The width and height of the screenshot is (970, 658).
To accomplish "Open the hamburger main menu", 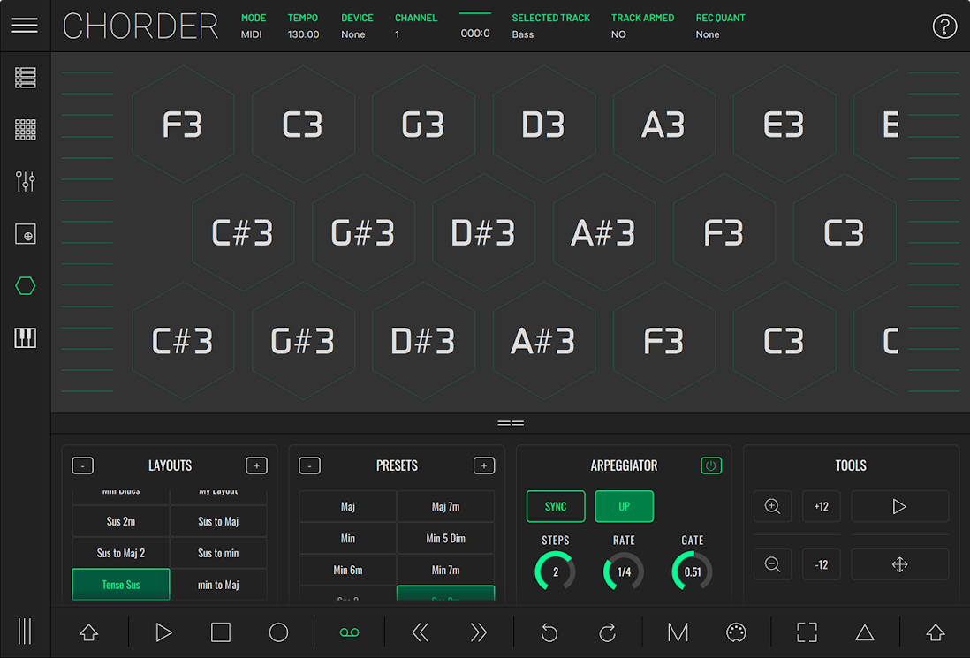I will (25, 26).
